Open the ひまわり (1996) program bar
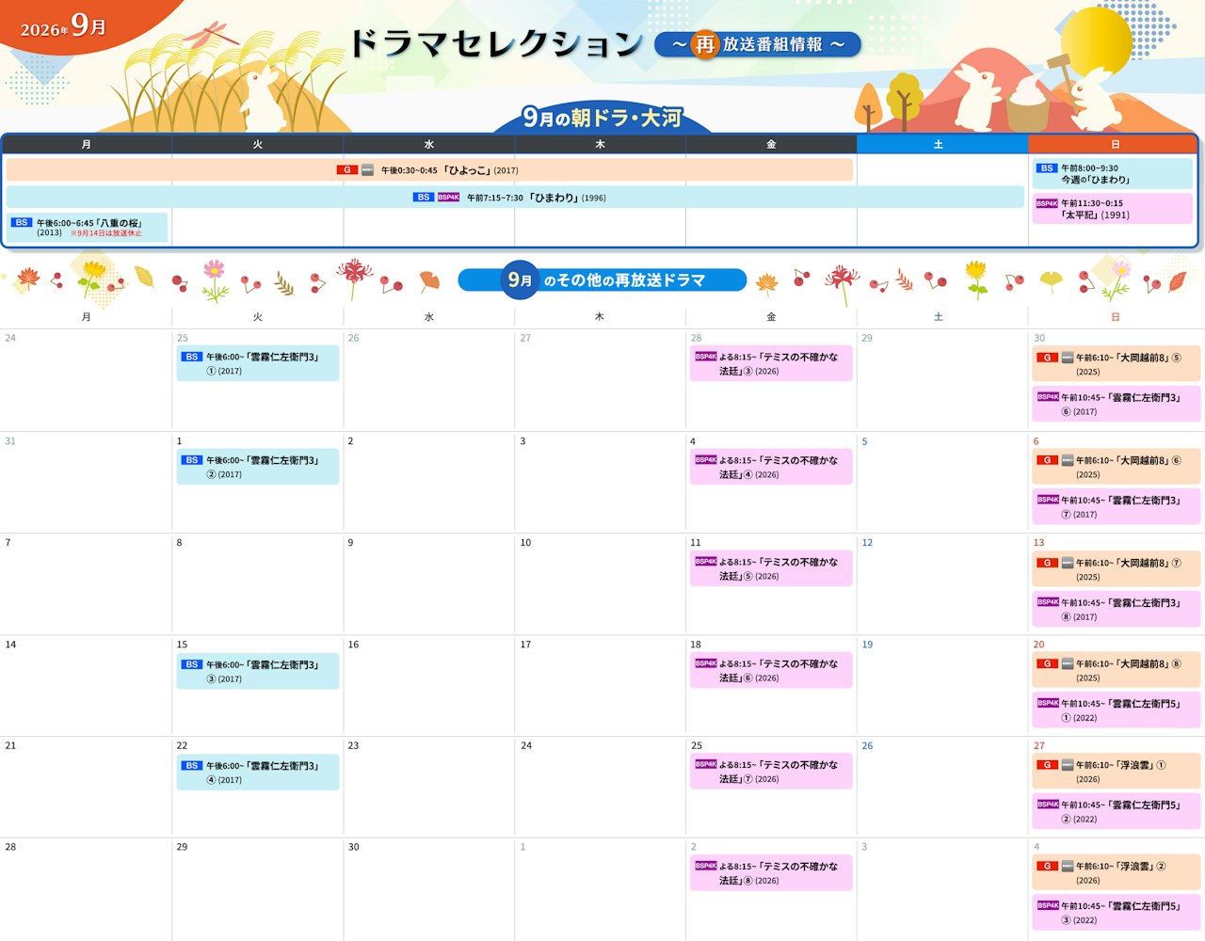 [x=515, y=197]
